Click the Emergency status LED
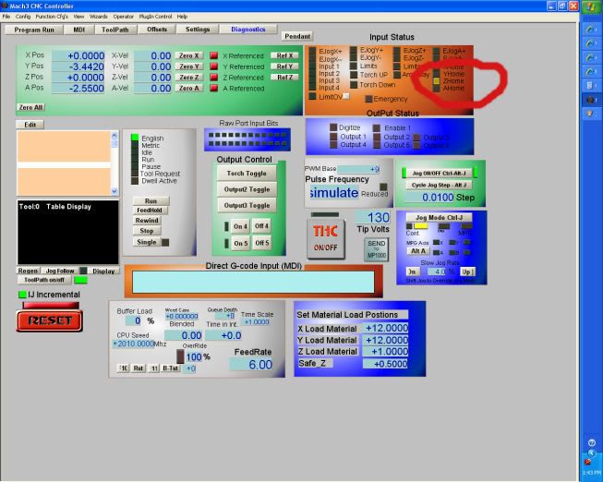The image size is (603, 482). [x=368, y=99]
